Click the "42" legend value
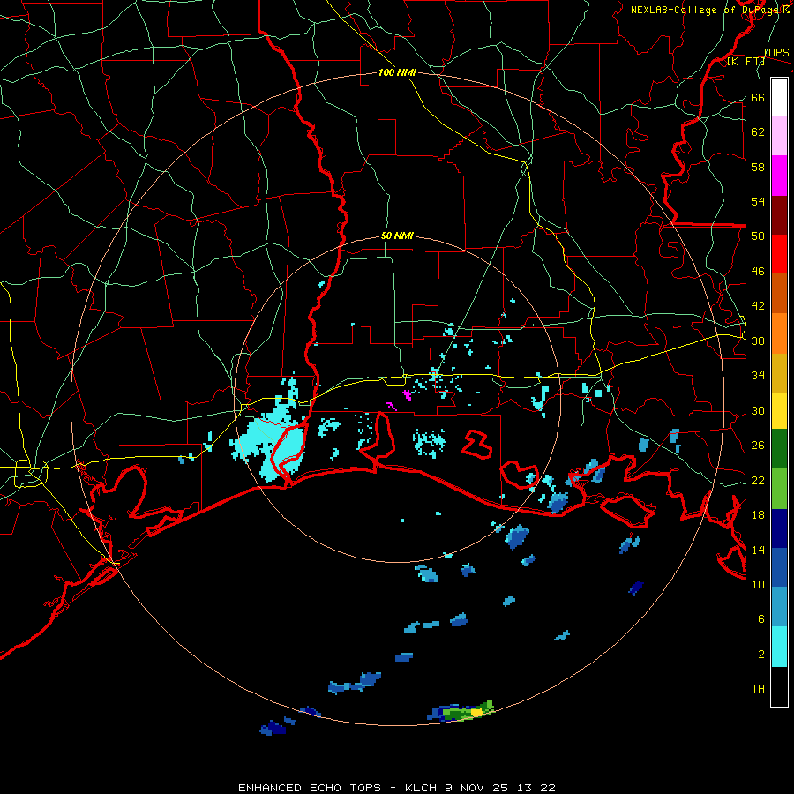Screen dimensions: 794x794 (x=758, y=306)
